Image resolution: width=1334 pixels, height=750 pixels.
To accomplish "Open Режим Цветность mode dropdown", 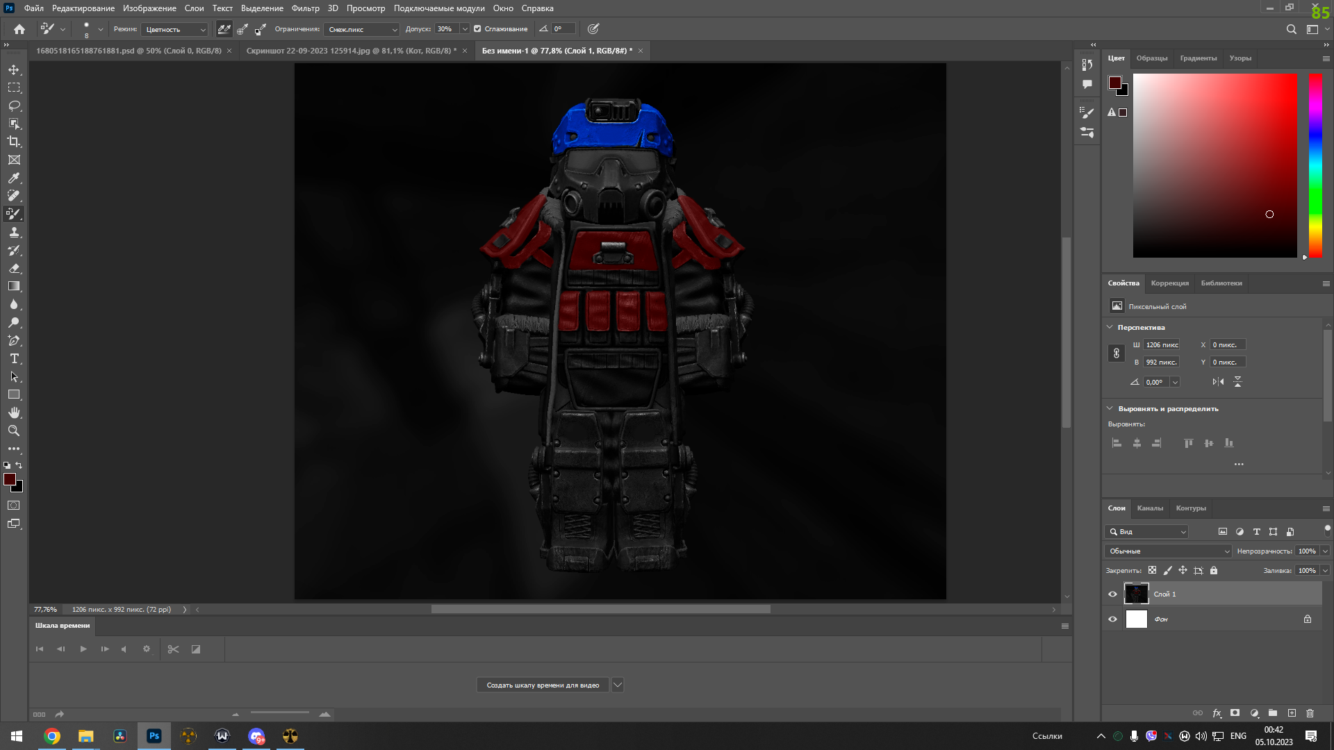I will coord(174,29).
